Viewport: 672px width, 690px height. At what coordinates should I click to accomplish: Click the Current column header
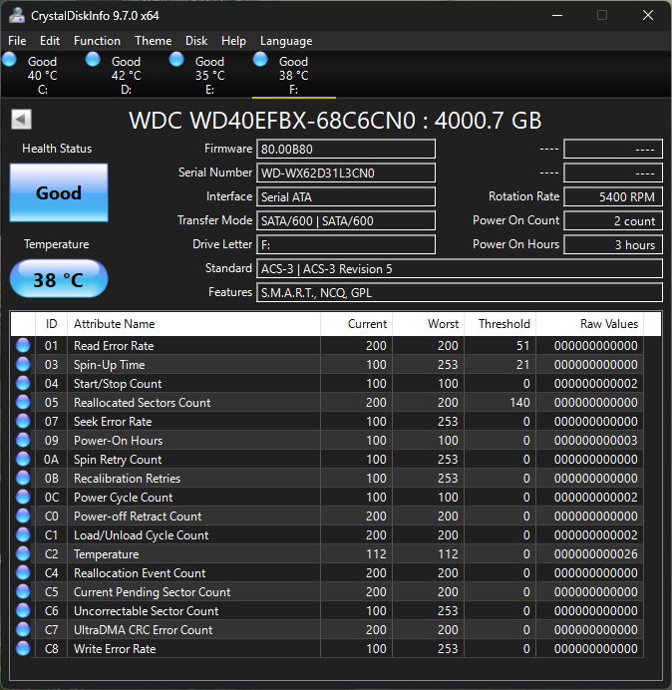pos(357,324)
